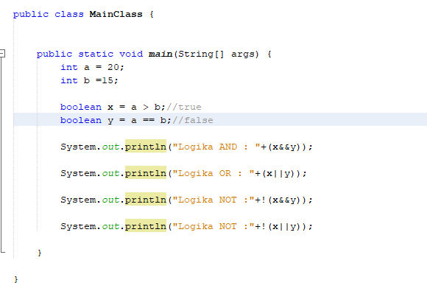Click the line 'int a = 20;'
427x291 pixels.
(92, 67)
